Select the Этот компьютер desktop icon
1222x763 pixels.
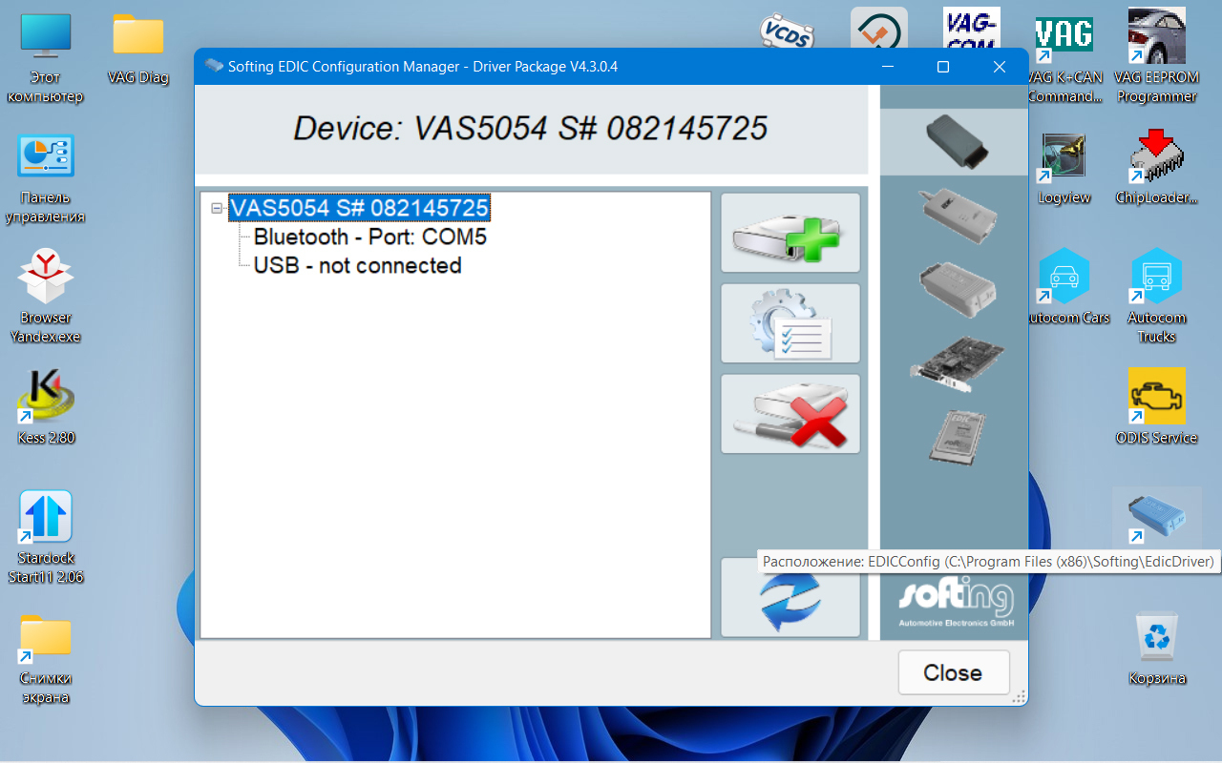click(x=46, y=59)
